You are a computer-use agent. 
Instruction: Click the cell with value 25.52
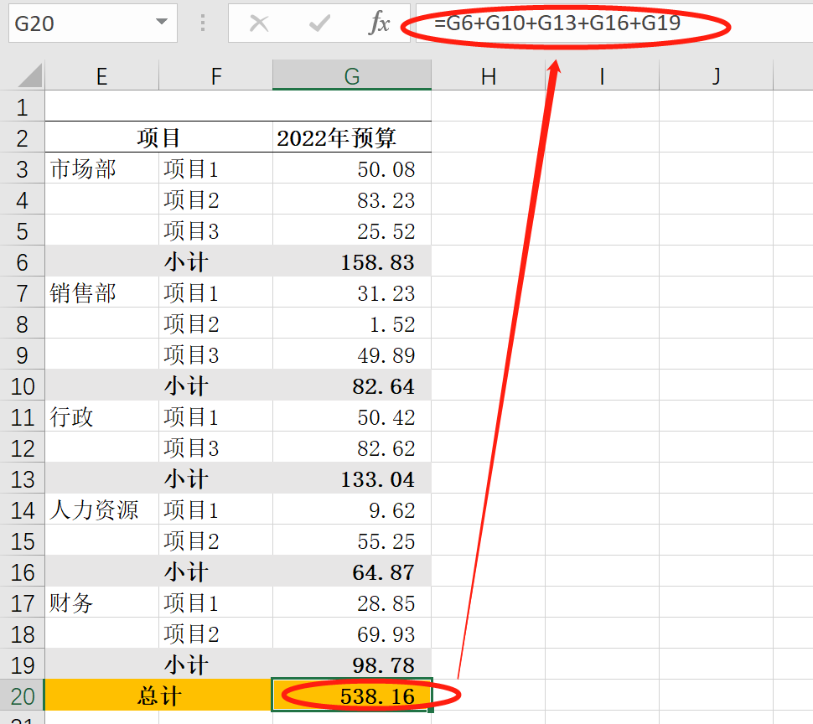pos(352,230)
